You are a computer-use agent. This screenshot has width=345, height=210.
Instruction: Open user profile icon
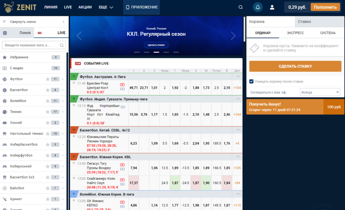pyautogui.click(x=272, y=7)
